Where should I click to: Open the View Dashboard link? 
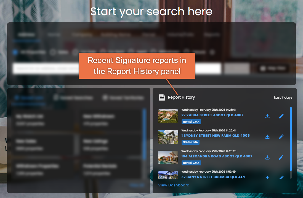pos(174,185)
